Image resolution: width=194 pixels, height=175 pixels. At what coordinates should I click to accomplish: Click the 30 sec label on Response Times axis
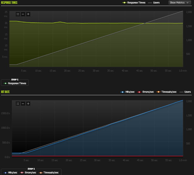click(x=96, y=71)
